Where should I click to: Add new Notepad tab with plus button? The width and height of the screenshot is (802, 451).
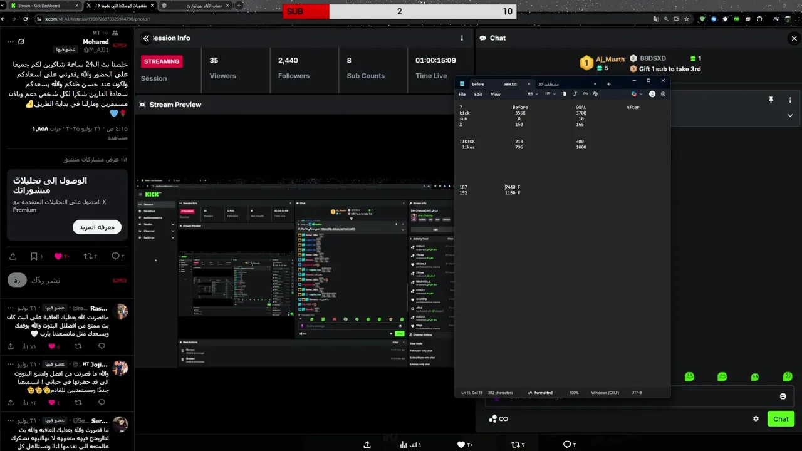(x=608, y=84)
